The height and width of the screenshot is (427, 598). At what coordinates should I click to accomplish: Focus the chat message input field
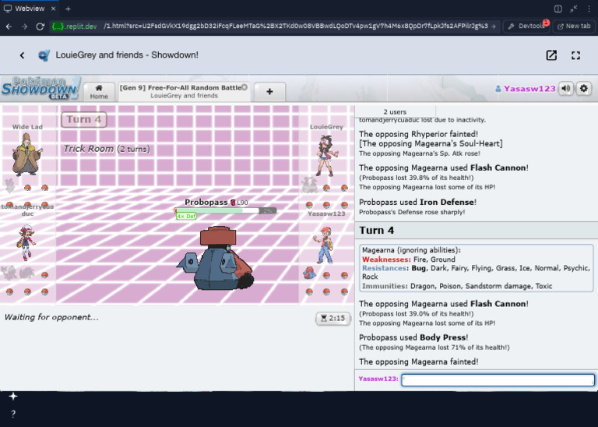(498, 379)
